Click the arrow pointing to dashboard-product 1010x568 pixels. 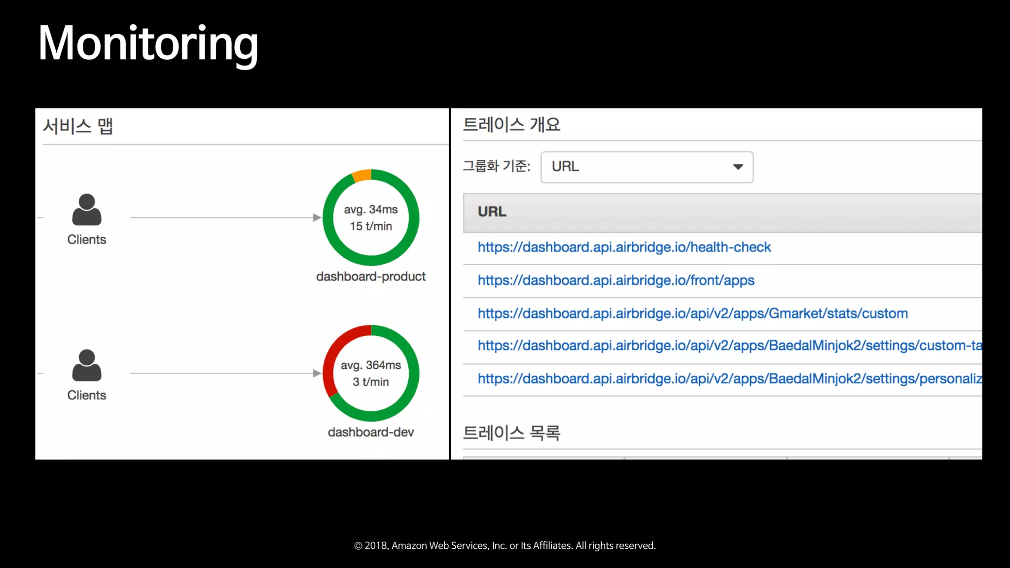click(x=226, y=217)
